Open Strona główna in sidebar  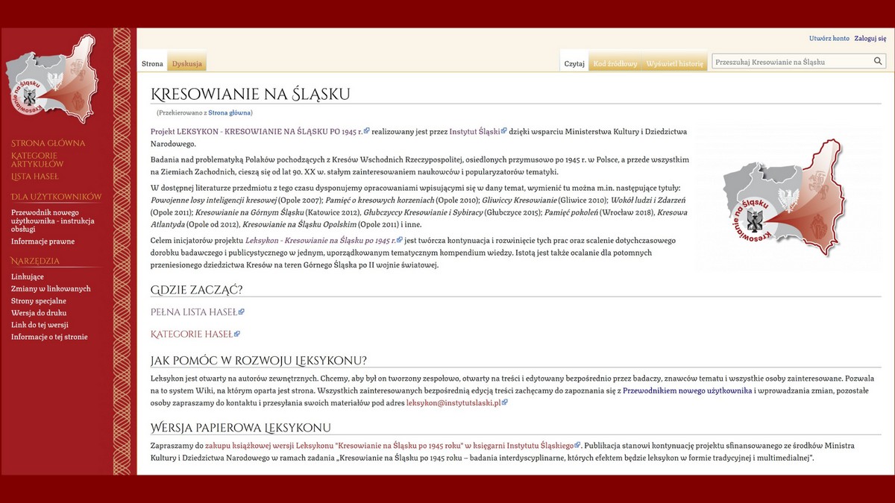pos(48,143)
